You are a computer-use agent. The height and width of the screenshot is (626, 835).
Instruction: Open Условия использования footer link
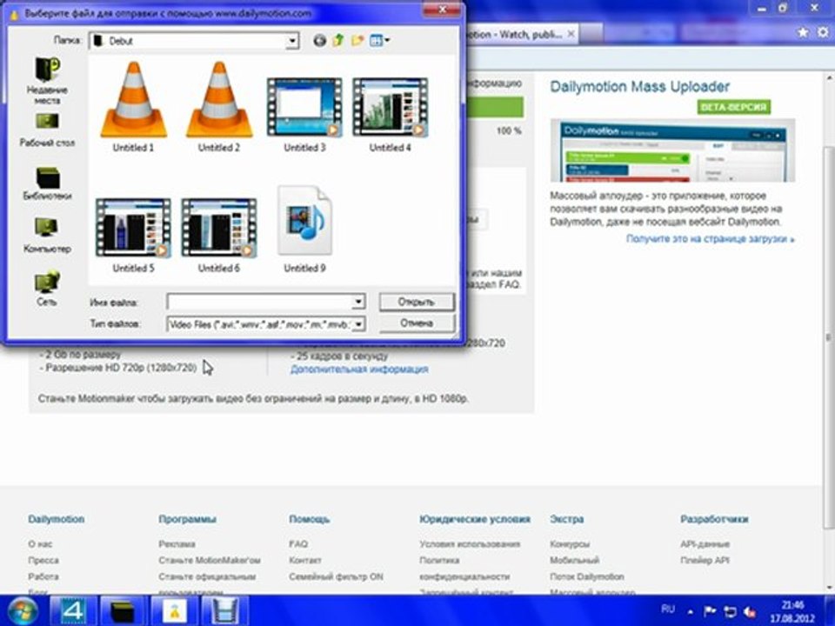(470, 544)
